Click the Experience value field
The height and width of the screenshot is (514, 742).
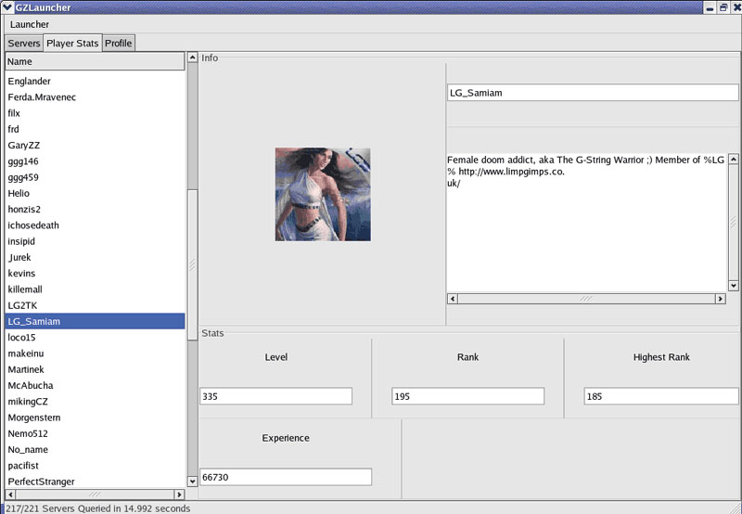285,477
